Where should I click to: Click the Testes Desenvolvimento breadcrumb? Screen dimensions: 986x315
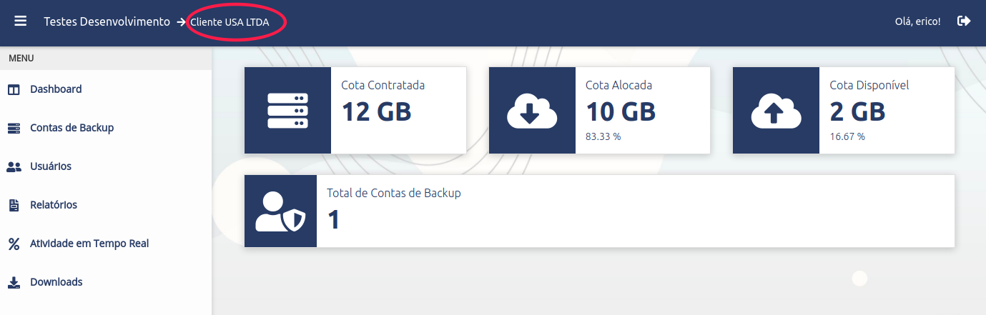click(x=107, y=21)
